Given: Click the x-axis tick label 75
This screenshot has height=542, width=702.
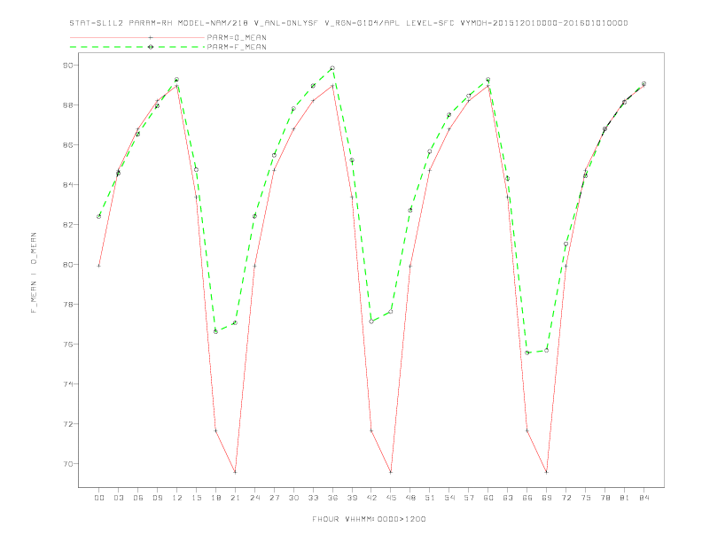Looking at the screenshot, I should point(586,498).
